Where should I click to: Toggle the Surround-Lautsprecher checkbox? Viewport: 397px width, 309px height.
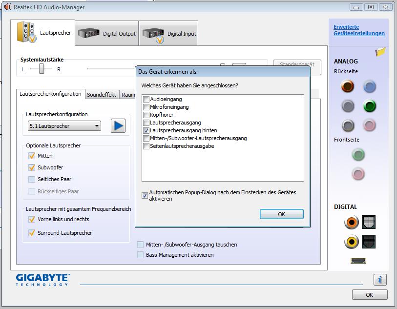click(32, 233)
